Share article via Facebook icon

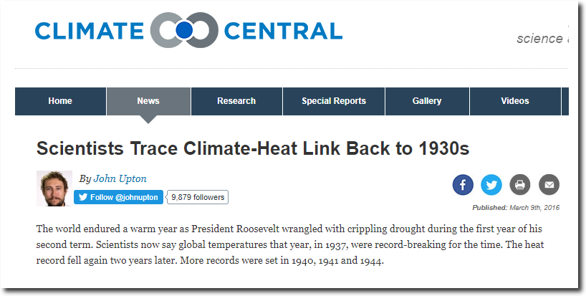tap(463, 185)
